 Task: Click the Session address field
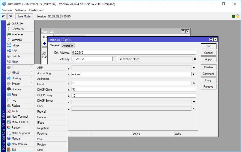tap(59, 16)
